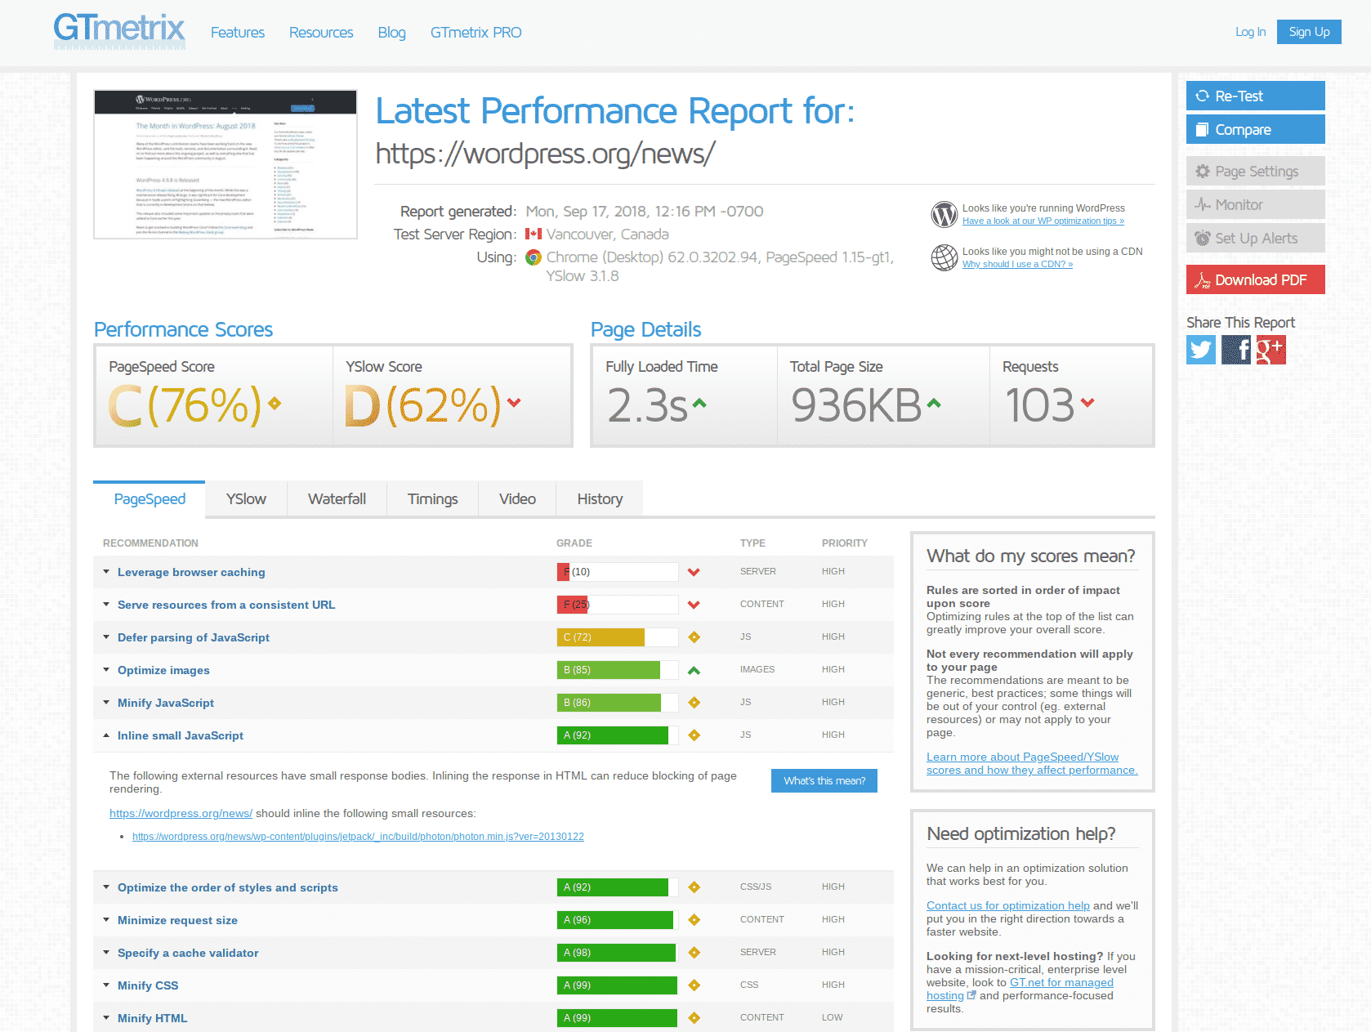Click the B (85) grade bar

pos(617,670)
